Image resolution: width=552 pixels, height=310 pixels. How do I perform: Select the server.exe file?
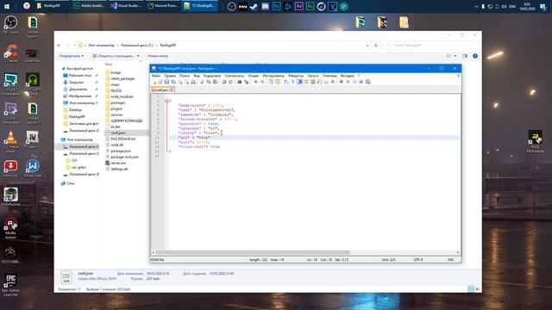[x=118, y=163]
